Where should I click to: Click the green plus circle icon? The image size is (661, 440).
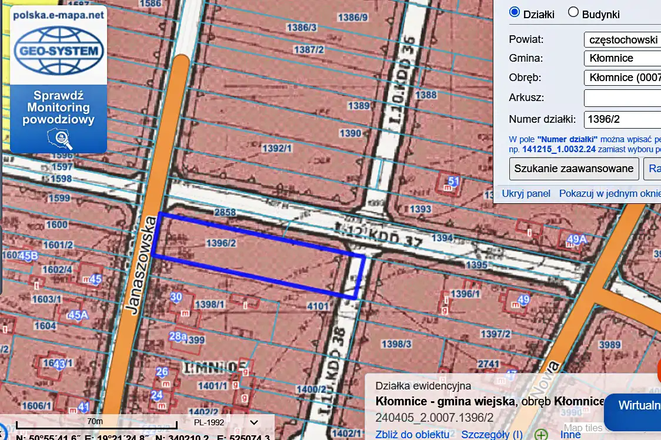(541, 435)
